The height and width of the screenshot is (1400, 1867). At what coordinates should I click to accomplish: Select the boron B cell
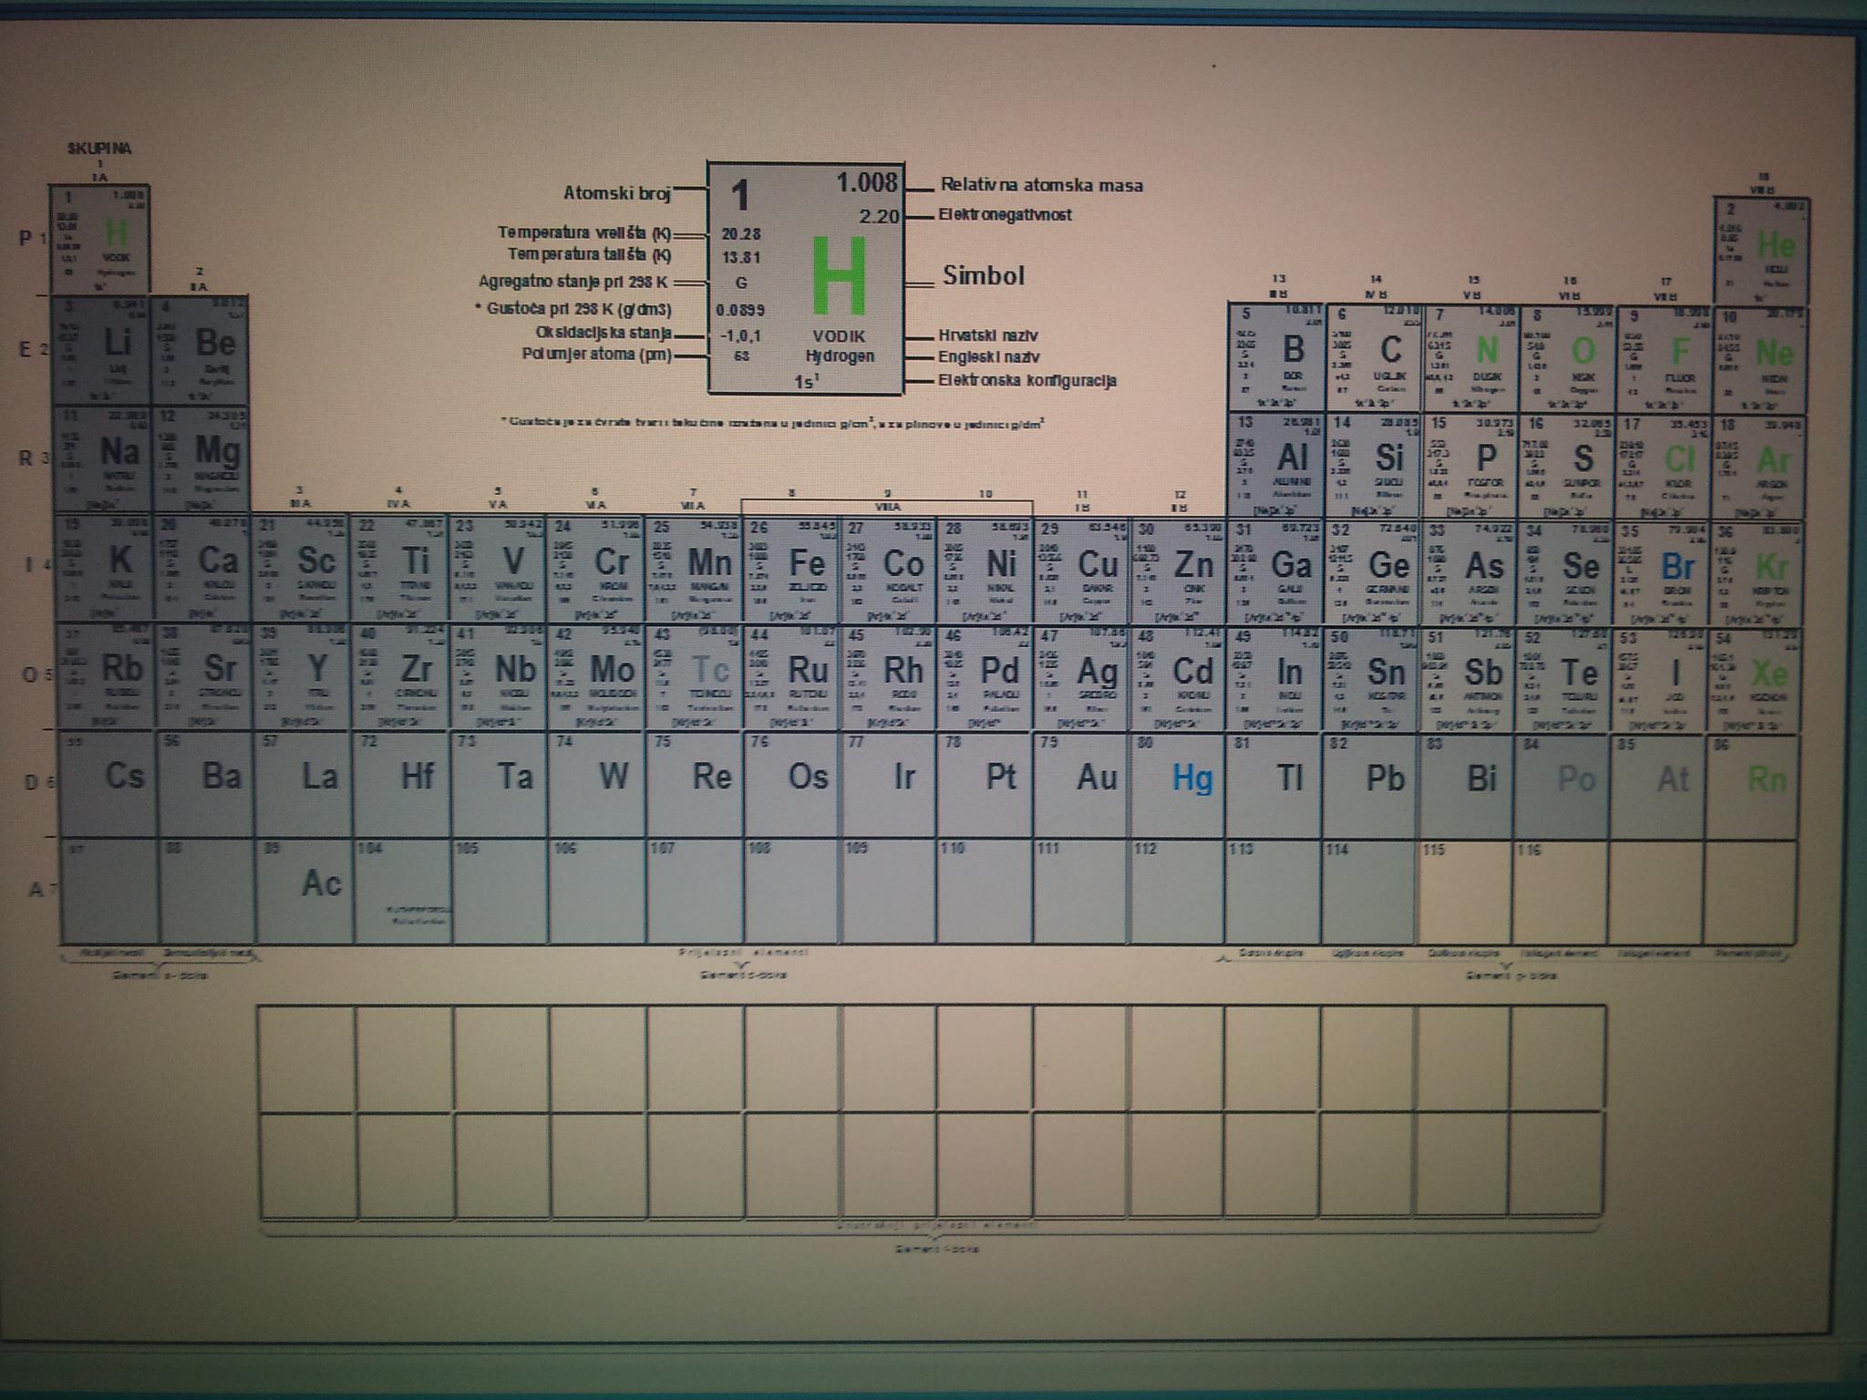[x=1276, y=356]
